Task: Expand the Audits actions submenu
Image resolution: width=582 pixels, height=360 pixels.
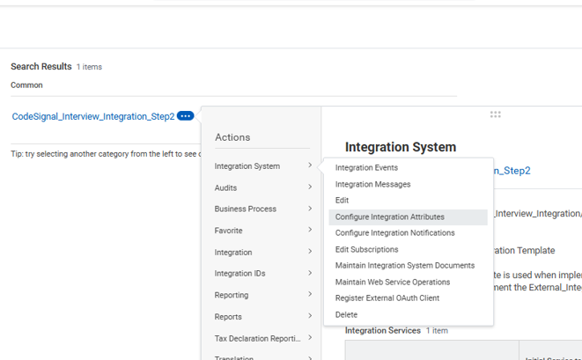Action: click(262, 187)
